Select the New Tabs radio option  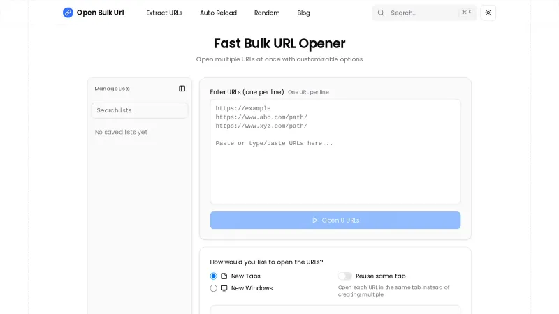pyautogui.click(x=214, y=276)
